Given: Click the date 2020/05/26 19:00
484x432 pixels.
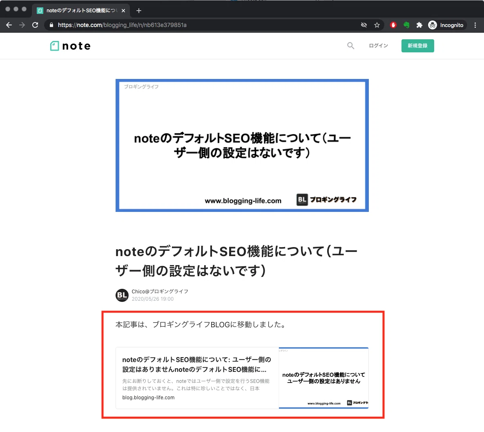Looking at the screenshot, I should pyautogui.click(x=152, y=299).
